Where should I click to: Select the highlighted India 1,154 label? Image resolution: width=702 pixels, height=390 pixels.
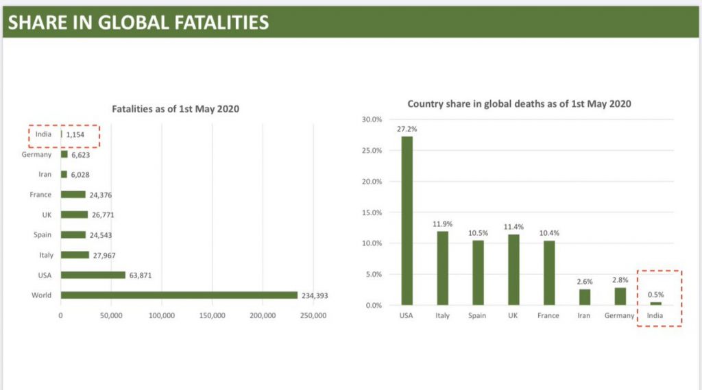coord(78,135)
